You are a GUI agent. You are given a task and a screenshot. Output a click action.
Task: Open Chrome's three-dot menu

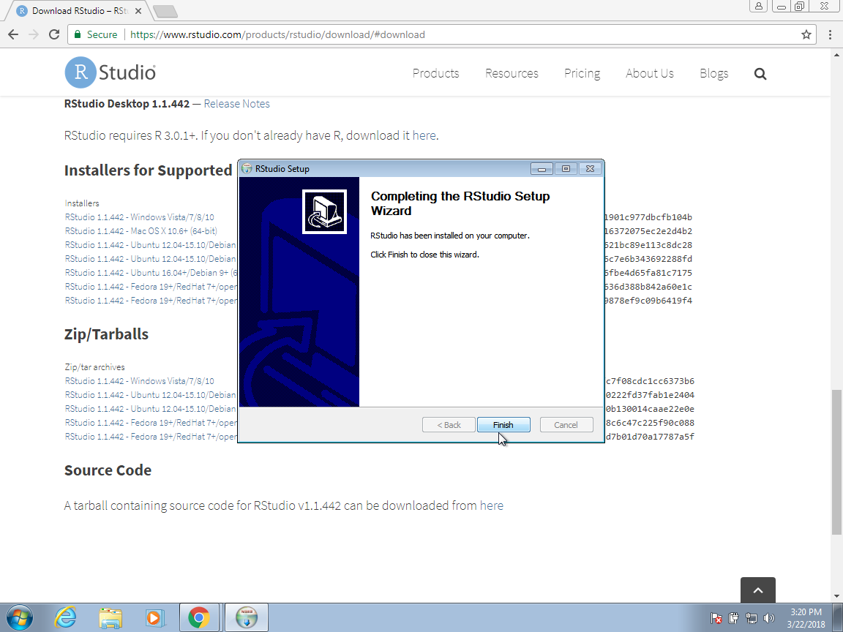tap(830, 34)
